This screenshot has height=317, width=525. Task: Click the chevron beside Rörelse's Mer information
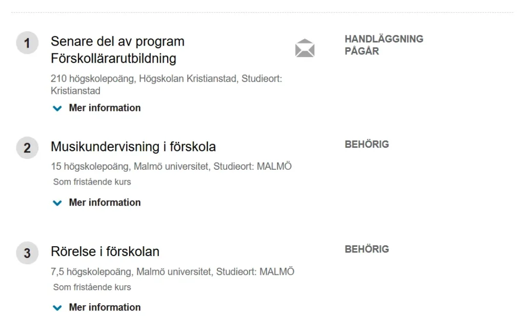coord(57,307)
